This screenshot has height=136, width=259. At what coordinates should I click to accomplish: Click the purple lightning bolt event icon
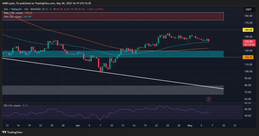pos(209,99)
